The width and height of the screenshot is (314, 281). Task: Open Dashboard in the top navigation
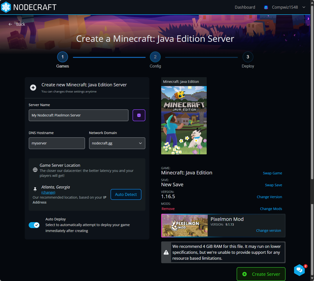(245, 7)
